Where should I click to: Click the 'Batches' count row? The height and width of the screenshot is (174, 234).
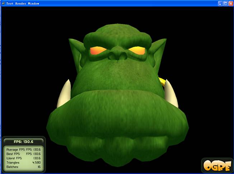(x=23, y=167)
